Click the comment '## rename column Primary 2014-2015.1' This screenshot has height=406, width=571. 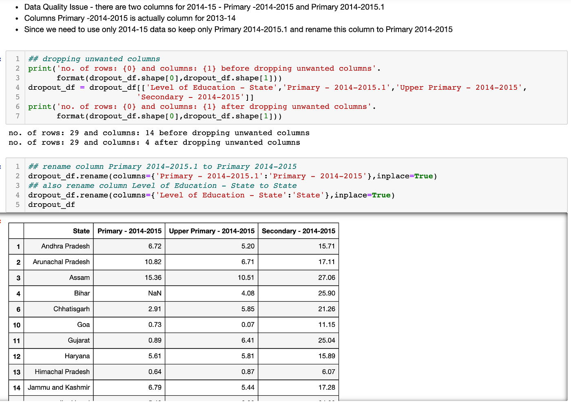[x=162, y=166]
